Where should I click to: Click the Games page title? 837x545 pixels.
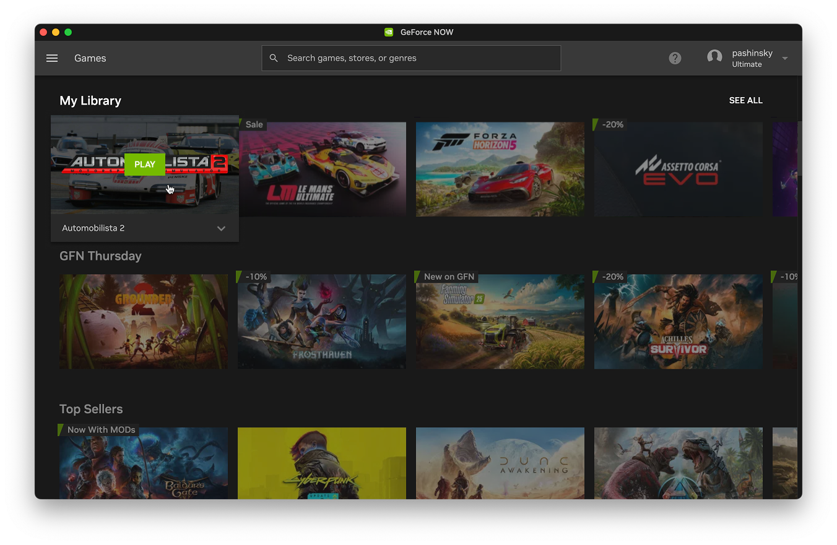point(90,58)
